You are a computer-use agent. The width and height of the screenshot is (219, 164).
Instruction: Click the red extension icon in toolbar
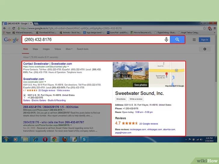210,29
